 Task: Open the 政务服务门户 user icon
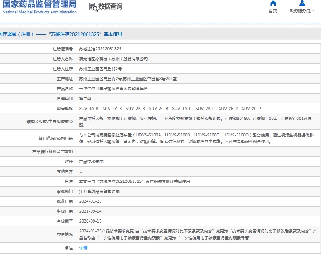pos(302,3)
